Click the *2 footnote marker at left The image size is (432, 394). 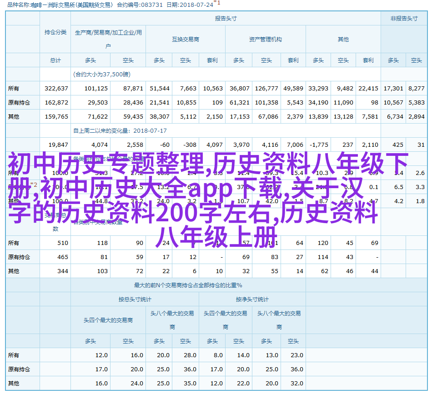34,185
